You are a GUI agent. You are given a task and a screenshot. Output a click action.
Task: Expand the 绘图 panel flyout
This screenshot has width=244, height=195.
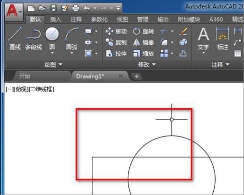53,64
